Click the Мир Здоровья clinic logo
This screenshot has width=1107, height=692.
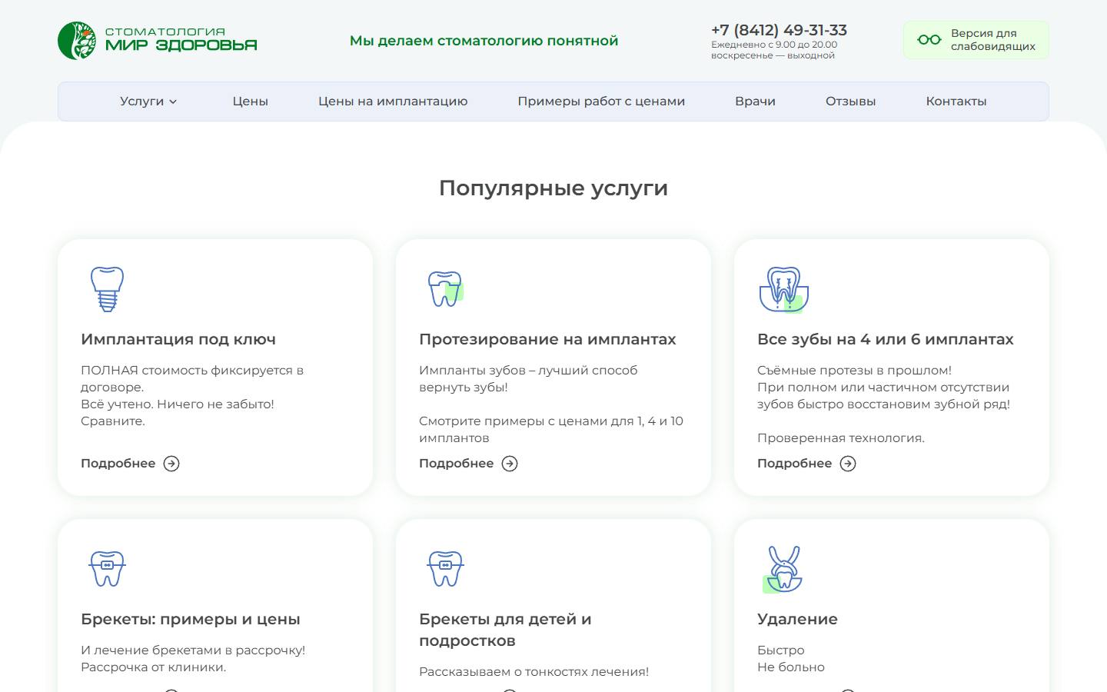click(158, 40)
